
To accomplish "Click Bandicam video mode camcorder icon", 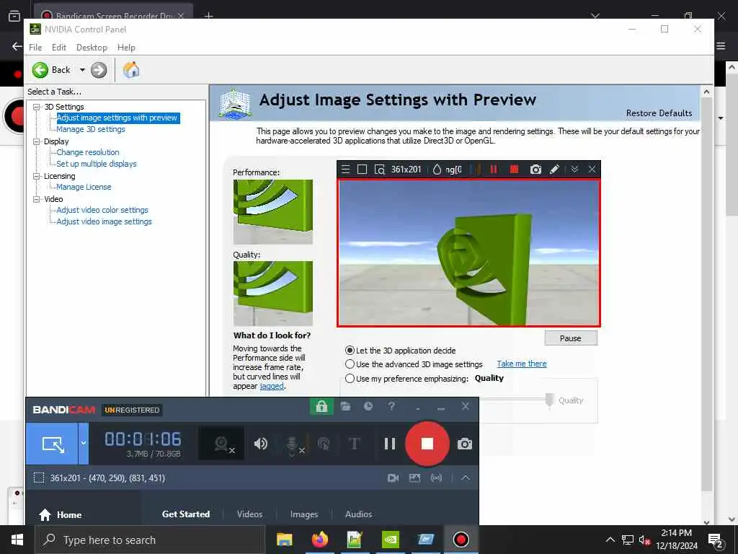I will (393, 478).
